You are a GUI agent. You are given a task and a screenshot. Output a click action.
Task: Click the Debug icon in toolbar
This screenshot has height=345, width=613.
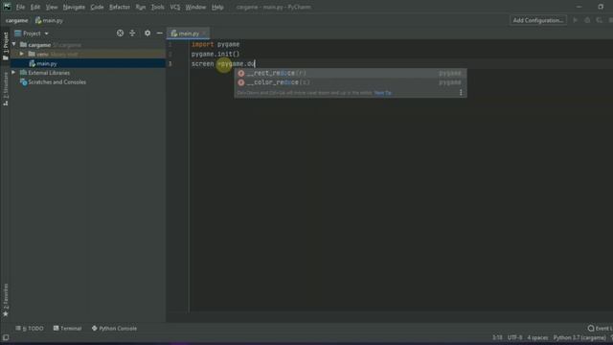[587, 20]
